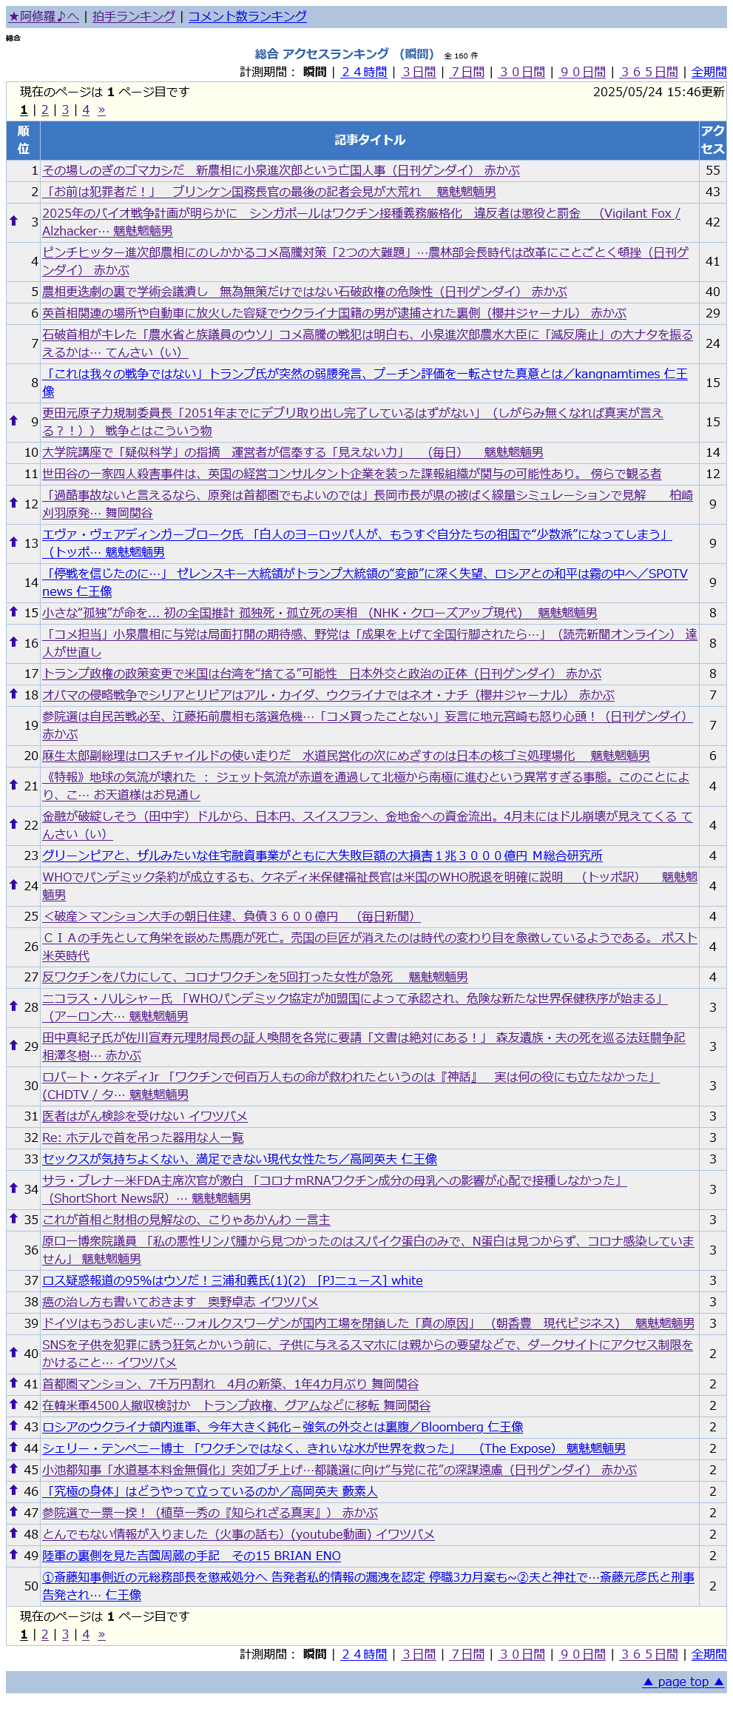
Task: Go to page 2 in bottom pagination
Action: pyautogui.click(x=44, y=1634)
